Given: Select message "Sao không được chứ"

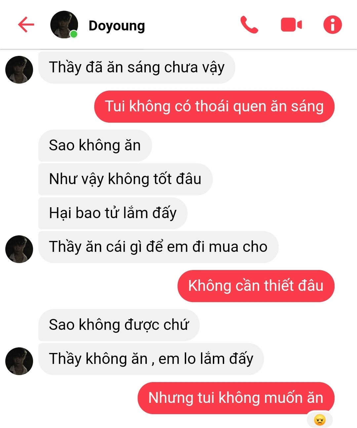Looking at the screenshot, I should [x=119, y=325].
